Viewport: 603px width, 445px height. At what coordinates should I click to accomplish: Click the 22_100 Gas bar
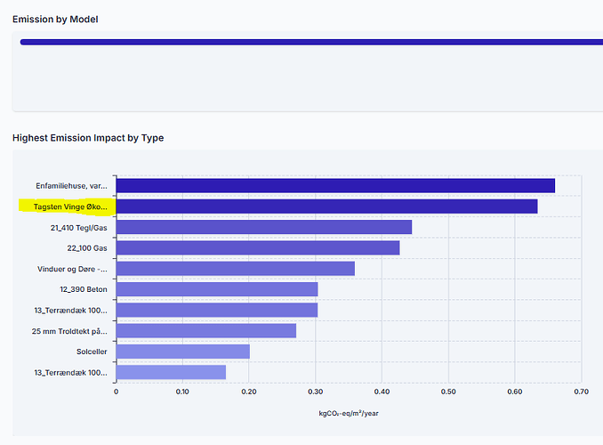pos(257,247)
